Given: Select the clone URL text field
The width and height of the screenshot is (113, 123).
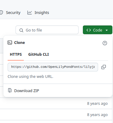Looking at the screenshot, I should 53,67.
